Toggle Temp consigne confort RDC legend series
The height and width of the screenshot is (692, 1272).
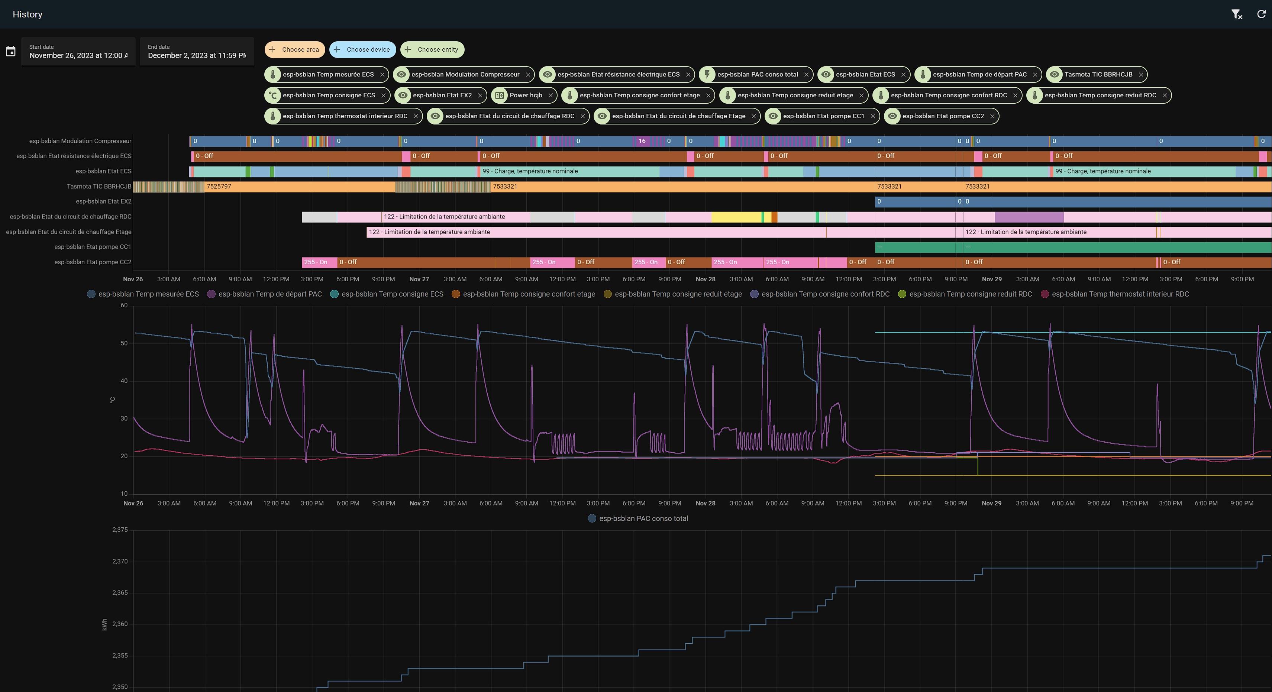click(820, 294)
